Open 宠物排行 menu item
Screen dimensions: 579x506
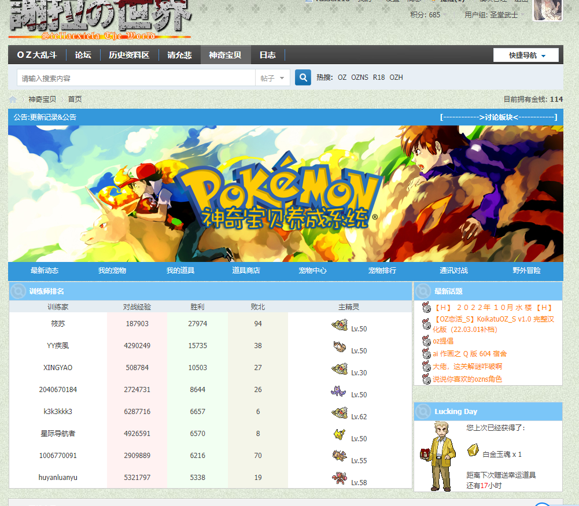coord(382,271)
